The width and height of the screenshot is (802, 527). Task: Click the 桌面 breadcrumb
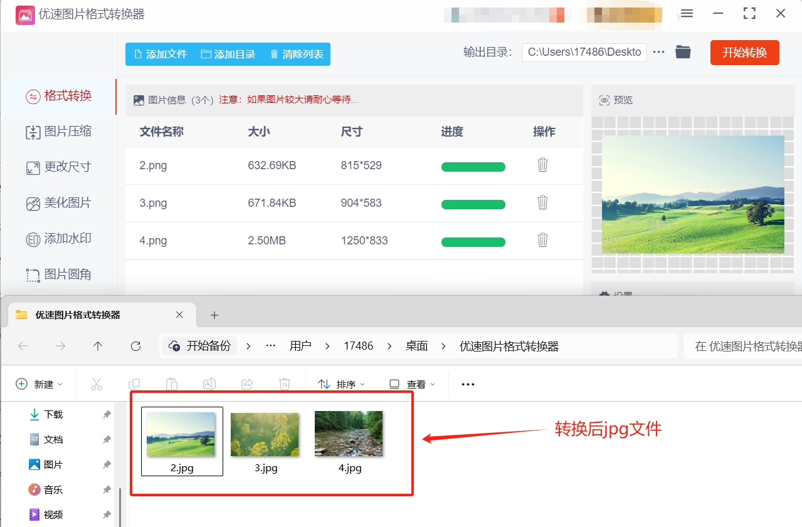click(x=417, y=346)
